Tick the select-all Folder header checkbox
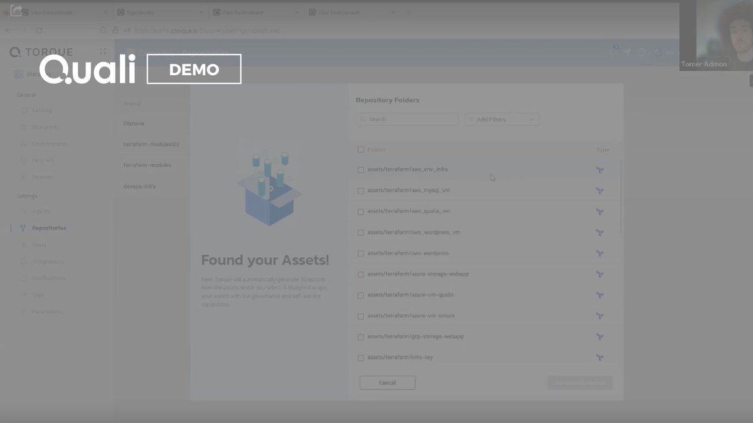 click(x=360, y=149)
